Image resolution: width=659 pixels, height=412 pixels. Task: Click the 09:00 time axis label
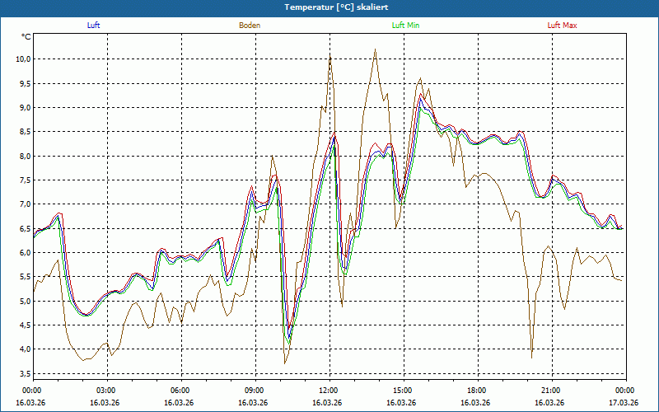tap(254, 391)
